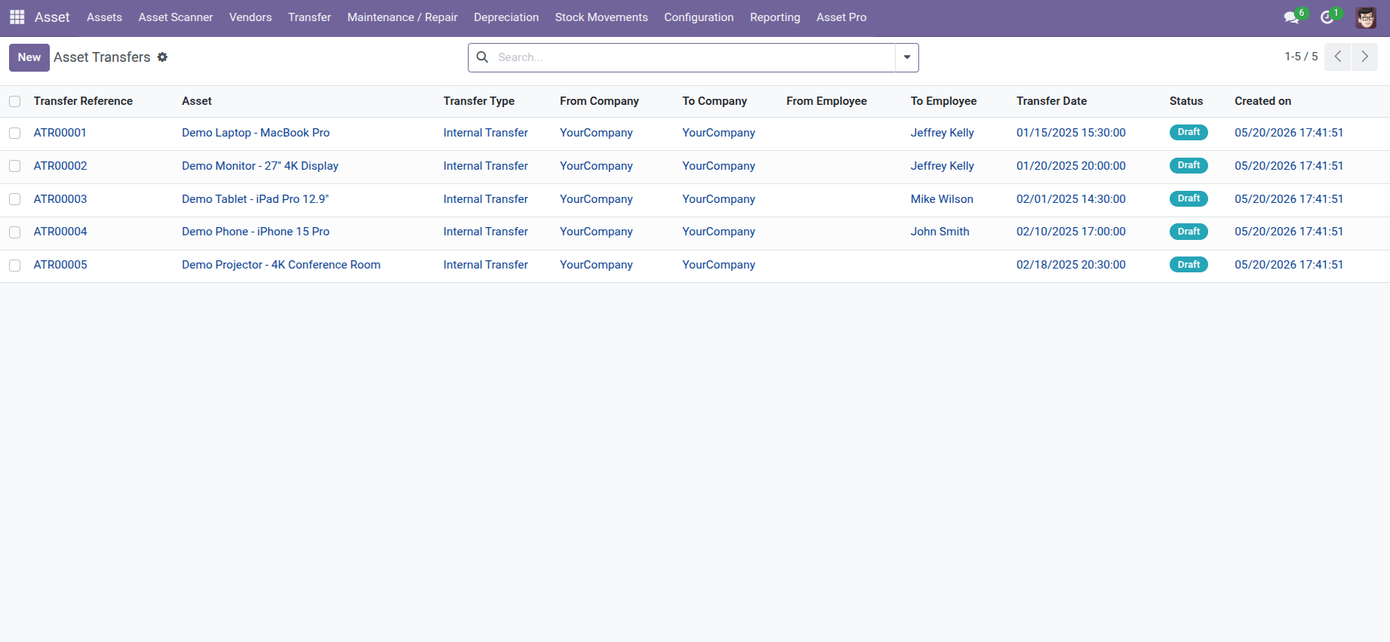Check the ATR00001 row checkbox
1390x642 pixels.
pyautogui.click(x=15, y=133)
